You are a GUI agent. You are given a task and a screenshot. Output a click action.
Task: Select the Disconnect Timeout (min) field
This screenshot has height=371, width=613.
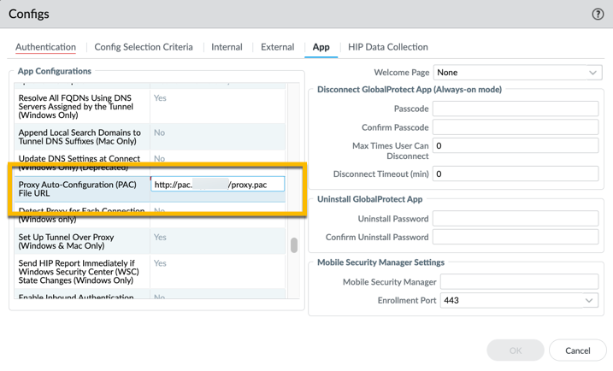click(x=515, y=174)
